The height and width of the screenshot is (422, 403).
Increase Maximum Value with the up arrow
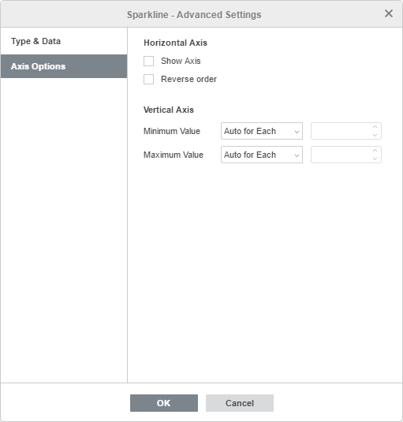(x=375, y=151)
